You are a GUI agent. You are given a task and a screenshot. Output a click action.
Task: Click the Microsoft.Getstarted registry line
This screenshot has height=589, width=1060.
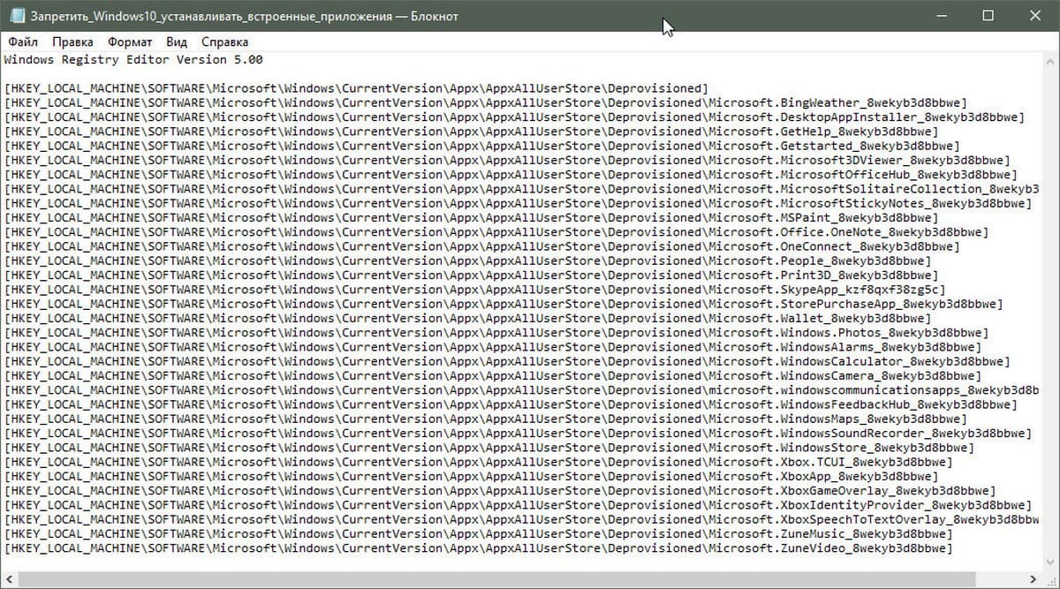pyautogui.click(x=481, y=146)
